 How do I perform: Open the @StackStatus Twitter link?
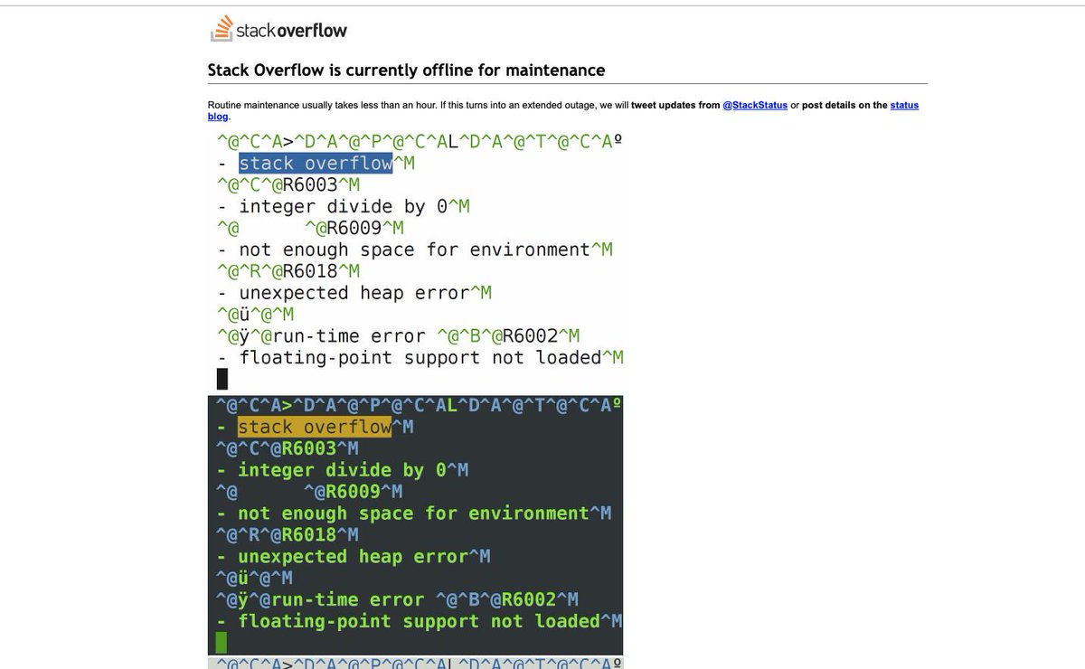[755, 106]
